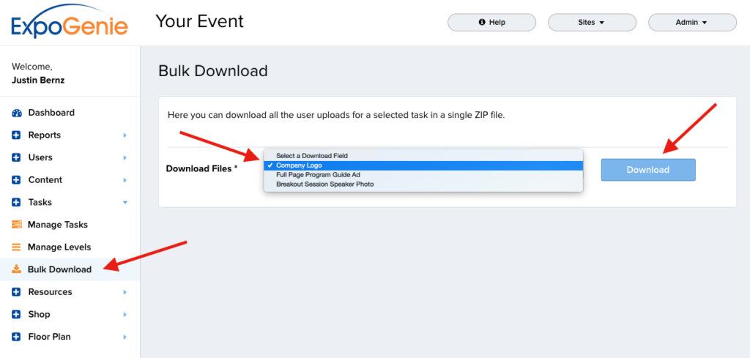Pick the Company Logo option

pyautogui.click(x=299, y=165)
